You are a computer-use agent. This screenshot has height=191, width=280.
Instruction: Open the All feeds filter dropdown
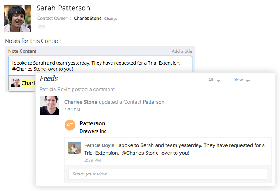[x=214, y=80]
